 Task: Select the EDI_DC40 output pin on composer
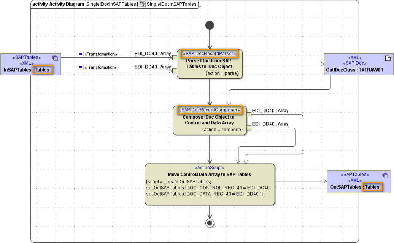[x=249, y=114]
